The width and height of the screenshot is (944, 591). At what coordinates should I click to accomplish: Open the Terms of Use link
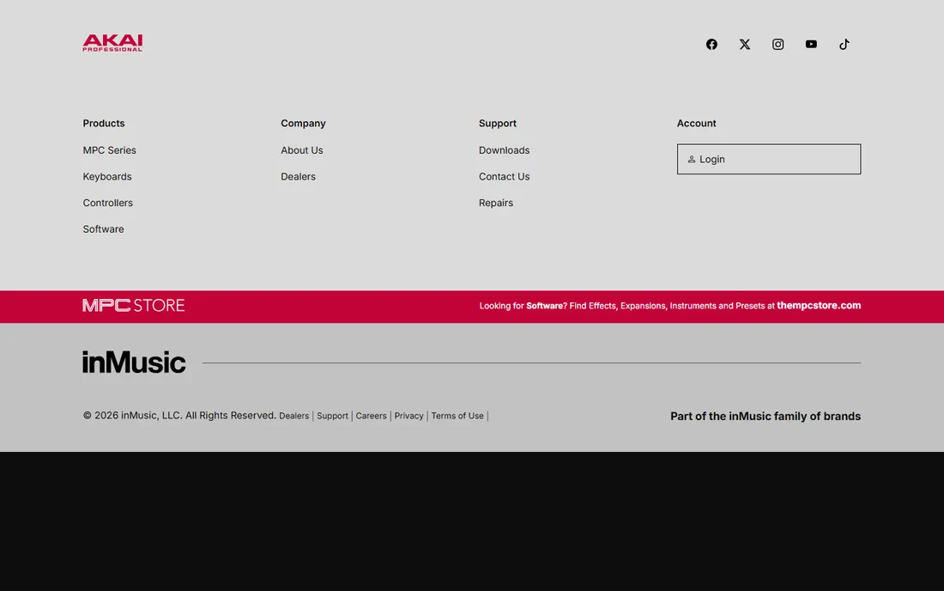click(x=457, y=416)
